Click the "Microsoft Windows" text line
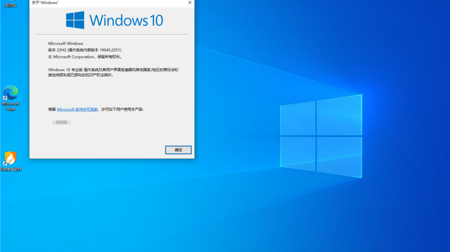 pos(66,43)
